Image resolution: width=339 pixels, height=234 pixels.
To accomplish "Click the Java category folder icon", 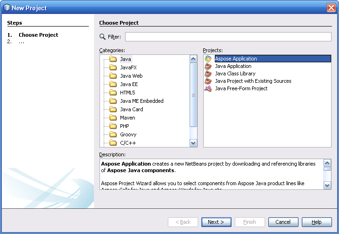I will tap(113, 59).
